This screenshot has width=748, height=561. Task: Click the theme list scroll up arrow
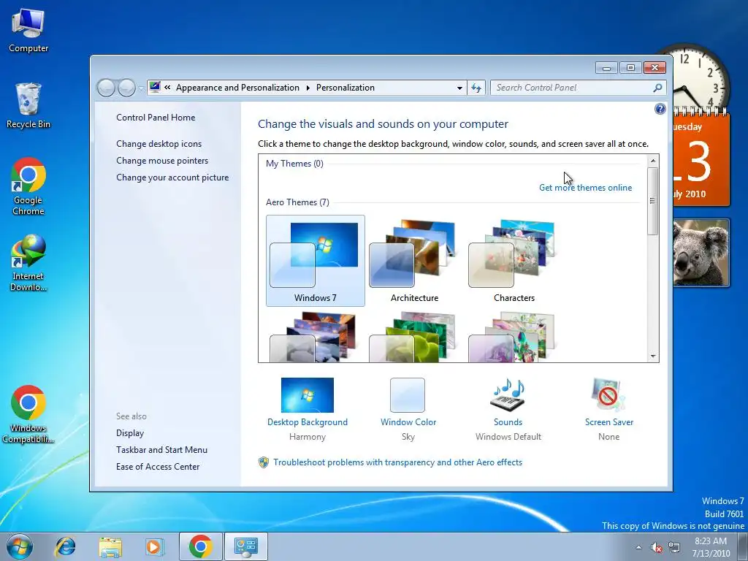pyautogui.click(x=653, y=161)
